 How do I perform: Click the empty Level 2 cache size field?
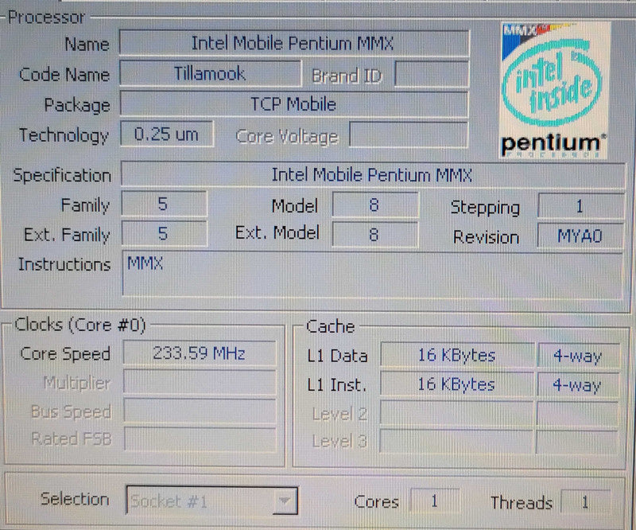456,414
